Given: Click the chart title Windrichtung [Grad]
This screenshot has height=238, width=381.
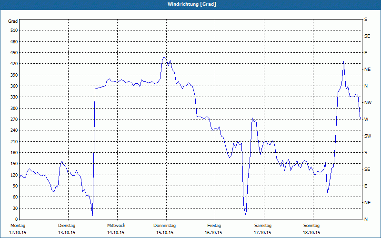Looking at the screenshot, I should pyautogui.click(x=192, y=4).
